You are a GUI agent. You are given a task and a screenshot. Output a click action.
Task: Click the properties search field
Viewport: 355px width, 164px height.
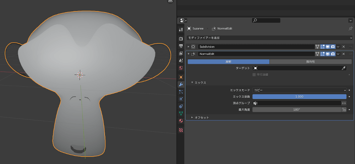[266, 21]
